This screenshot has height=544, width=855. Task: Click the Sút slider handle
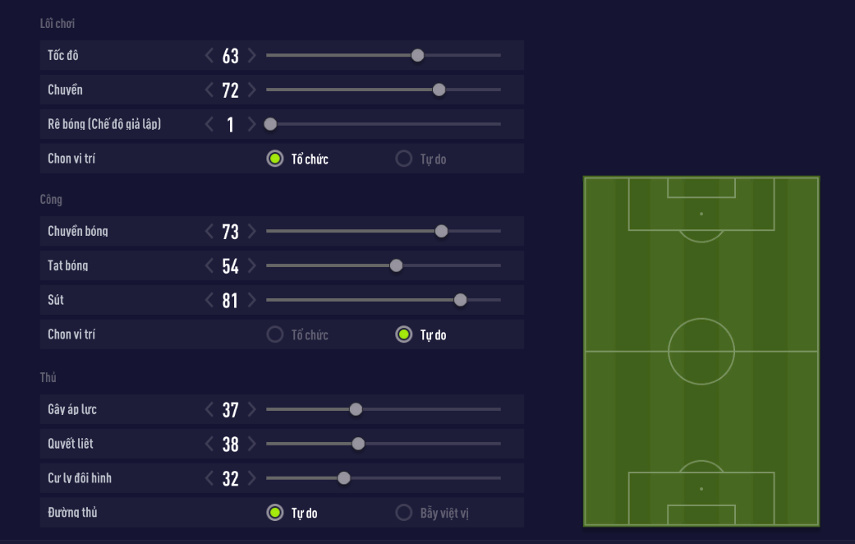pyautogui.click(x=460, y=300)
